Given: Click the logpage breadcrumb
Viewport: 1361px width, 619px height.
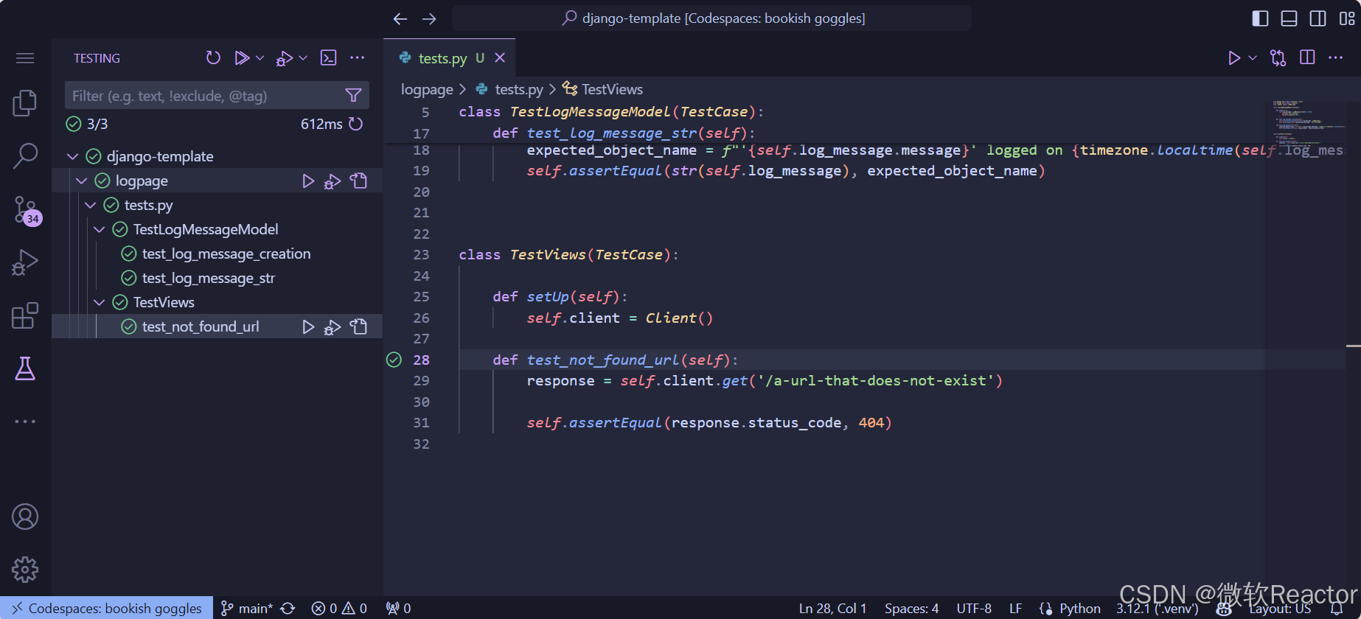Looking at the screenshot, I should pyautogui.click(x=427, y=89).
